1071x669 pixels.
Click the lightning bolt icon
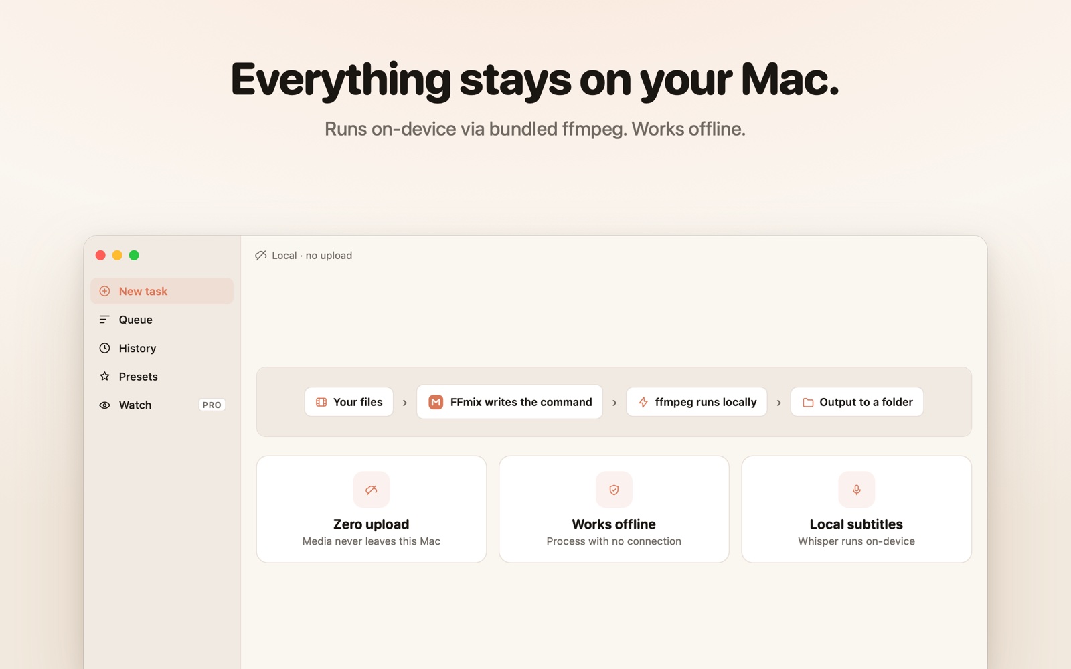[643, 402]
